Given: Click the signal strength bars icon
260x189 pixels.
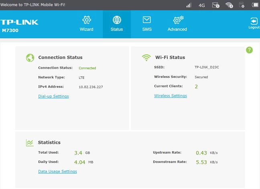Looking at the screenshot, I should pyautogui.click(x=189, y=5).
